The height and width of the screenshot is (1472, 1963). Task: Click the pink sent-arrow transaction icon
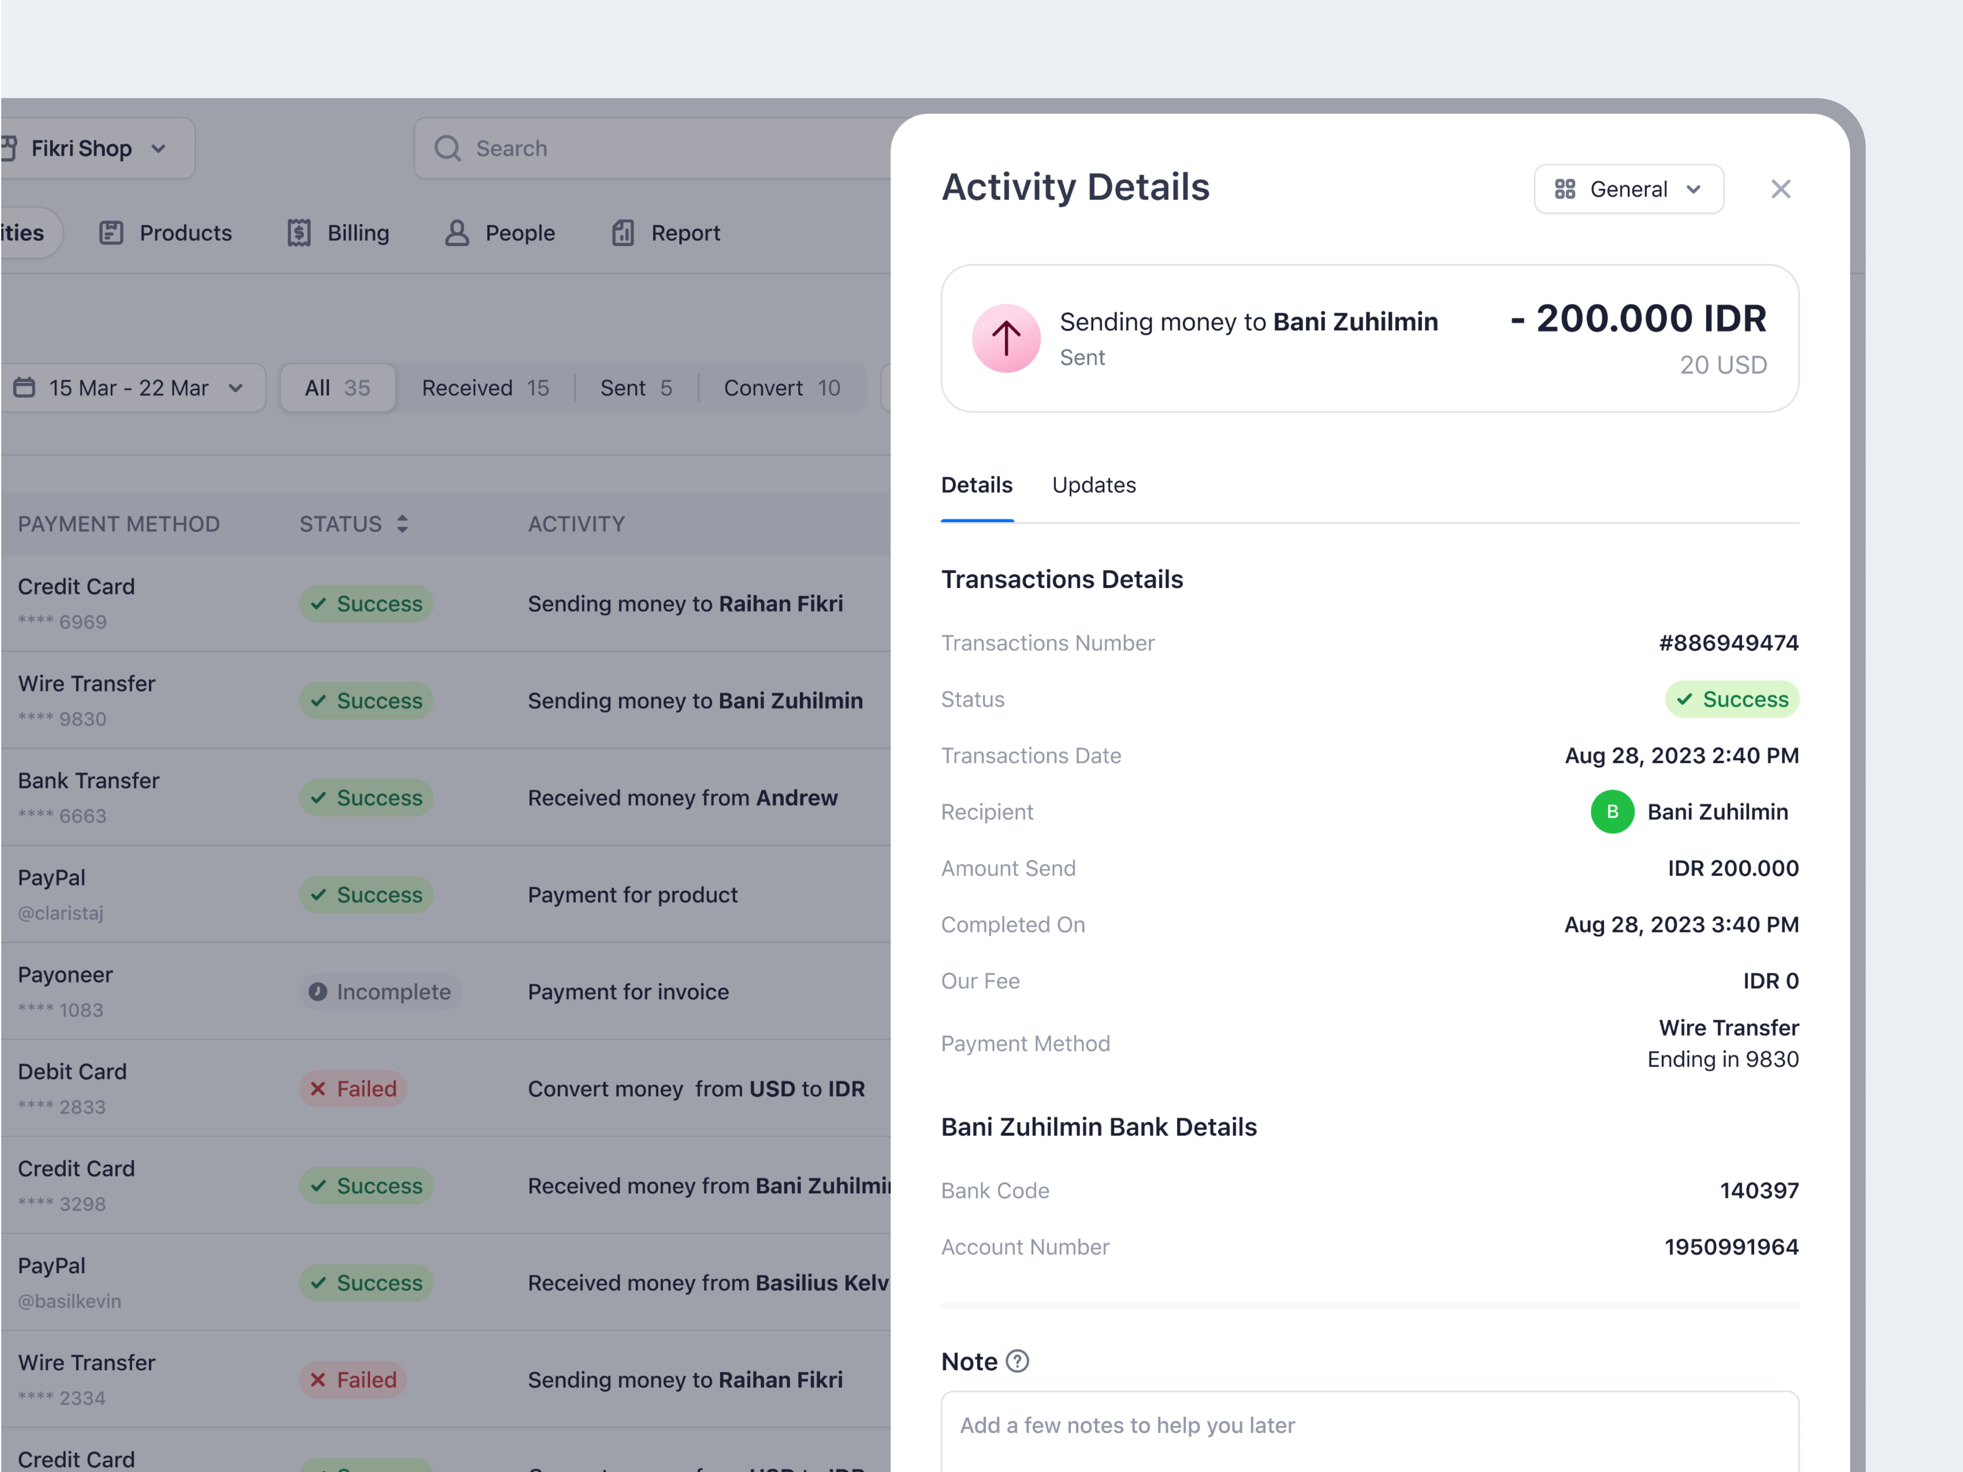1005,338
